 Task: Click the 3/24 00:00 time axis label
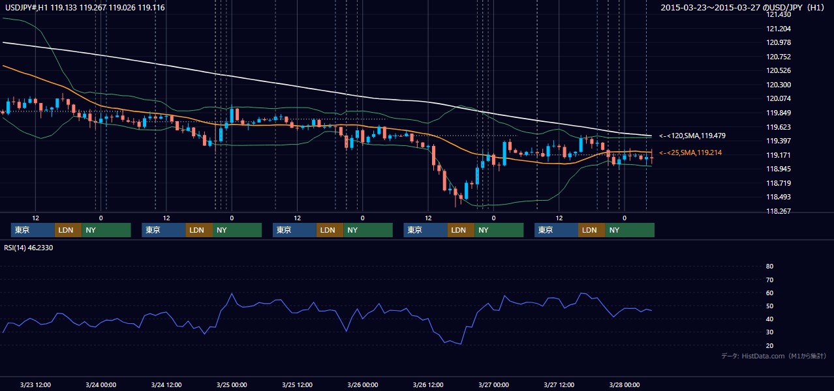(x=100, y=384)
